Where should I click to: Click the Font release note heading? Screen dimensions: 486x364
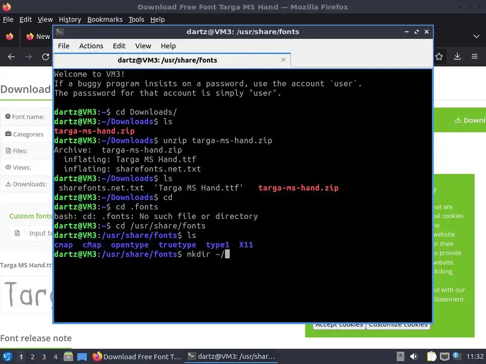[36, 338]
